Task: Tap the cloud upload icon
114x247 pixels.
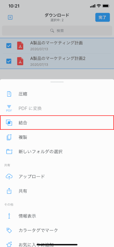Action: click(x=9, y=177)
